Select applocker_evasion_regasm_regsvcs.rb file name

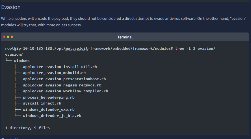pos(62,85)
